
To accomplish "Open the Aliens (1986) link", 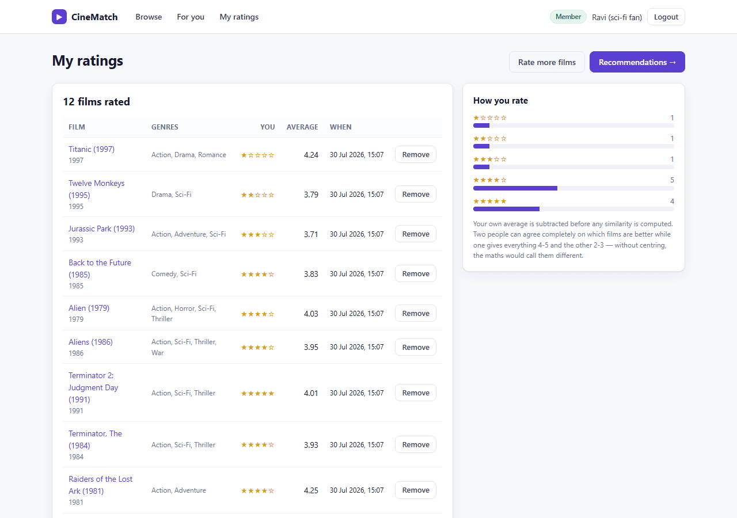I will (90, 342).
